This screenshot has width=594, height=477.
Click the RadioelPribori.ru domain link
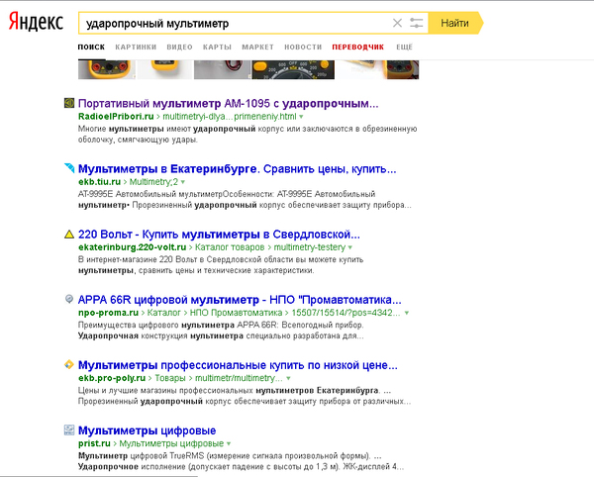(x=116, y=116)
